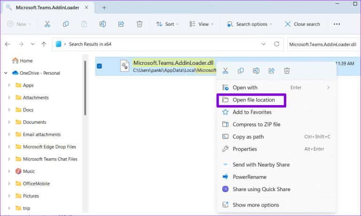Image resolution: width=361 pixels, height=216 pixels.
Task: Click the OneDrive cloud icon
Action: click(15, 73)
